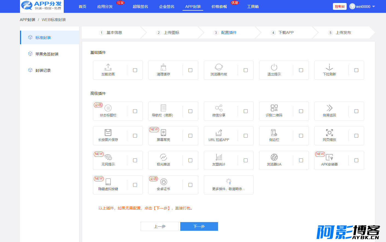Open the 应用分发 nav item
The image size is (386, 242).
pos(105,7)
